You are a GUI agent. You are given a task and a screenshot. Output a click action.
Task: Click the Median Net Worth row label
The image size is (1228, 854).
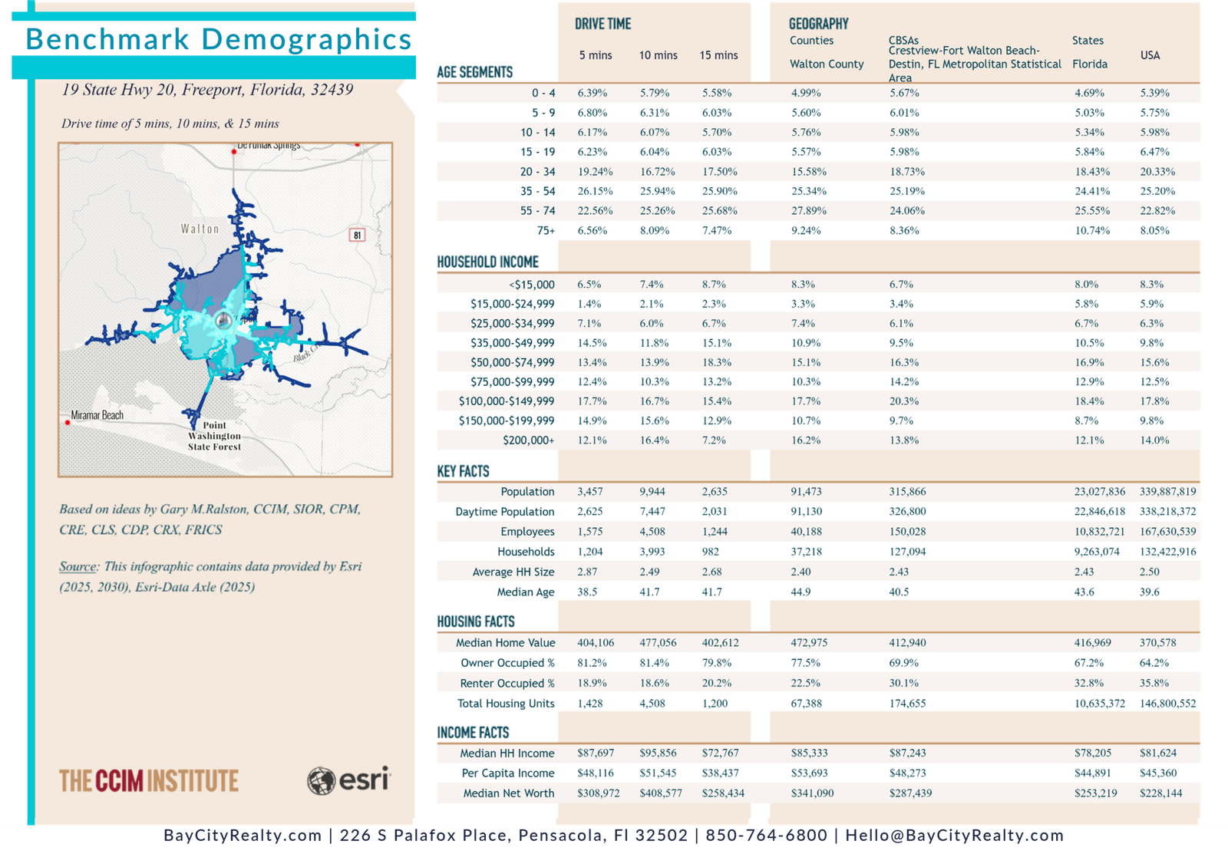[x=509, y=793]
